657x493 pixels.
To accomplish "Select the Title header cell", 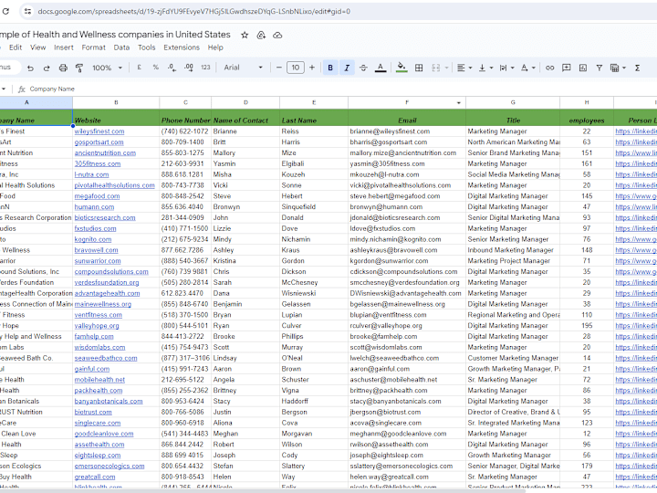I will 513,118.
